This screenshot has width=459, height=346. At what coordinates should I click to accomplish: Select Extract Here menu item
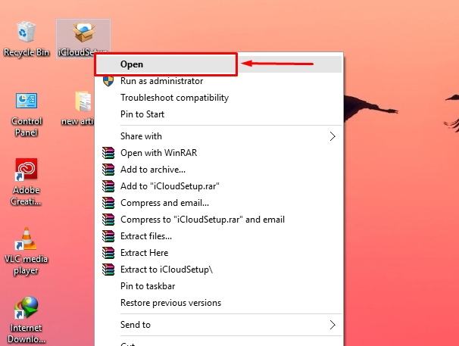(x=144, y=253)
